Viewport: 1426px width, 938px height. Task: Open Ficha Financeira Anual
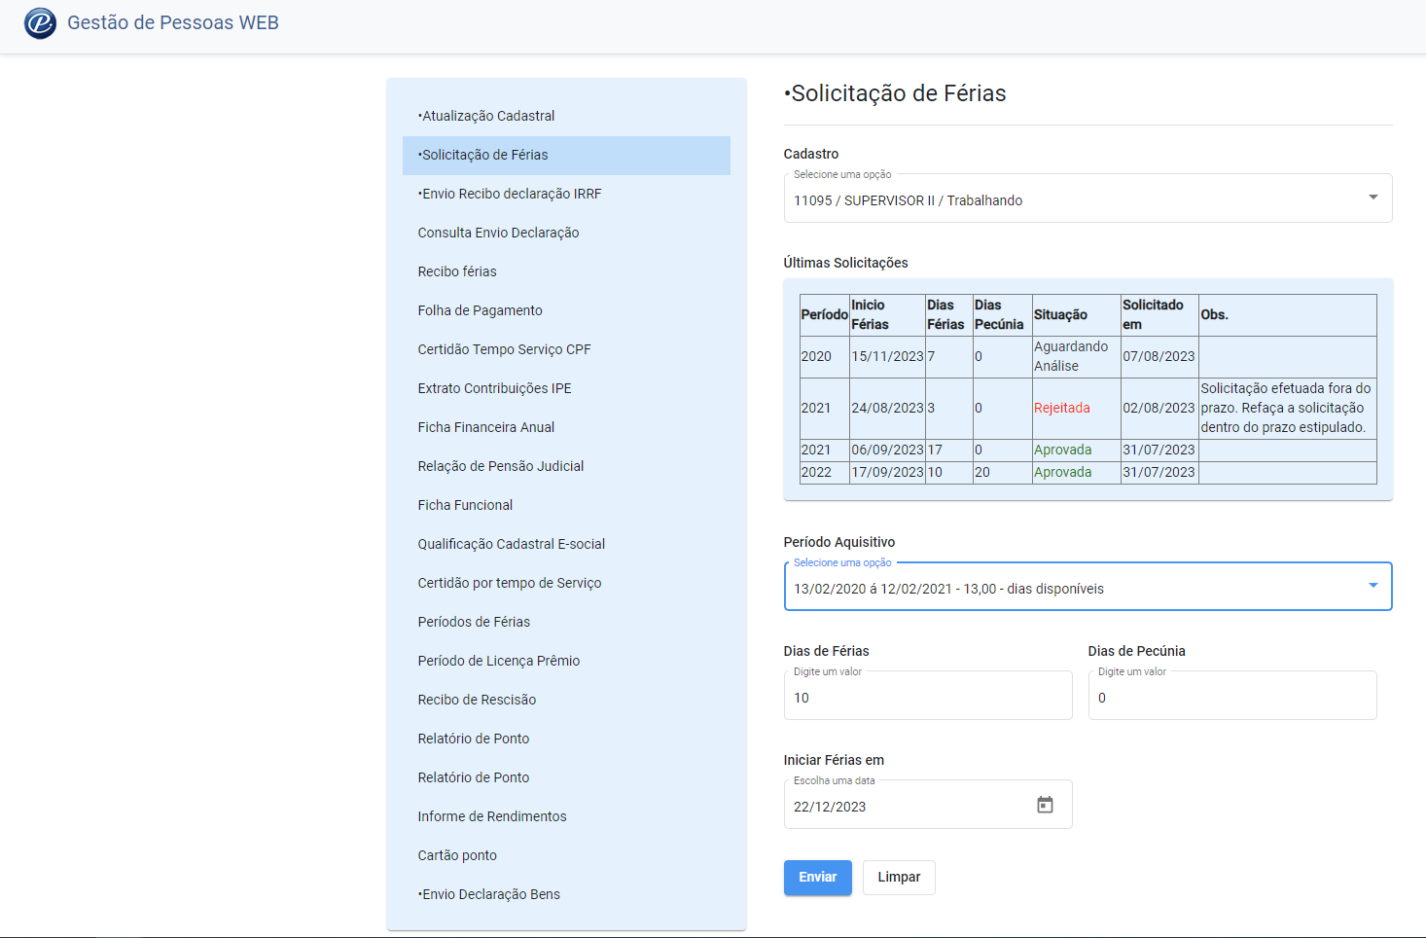(x=566, y=427)
